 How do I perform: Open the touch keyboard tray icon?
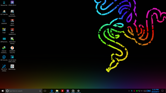[145, 91]
